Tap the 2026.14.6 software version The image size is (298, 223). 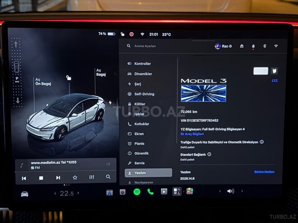187,178
